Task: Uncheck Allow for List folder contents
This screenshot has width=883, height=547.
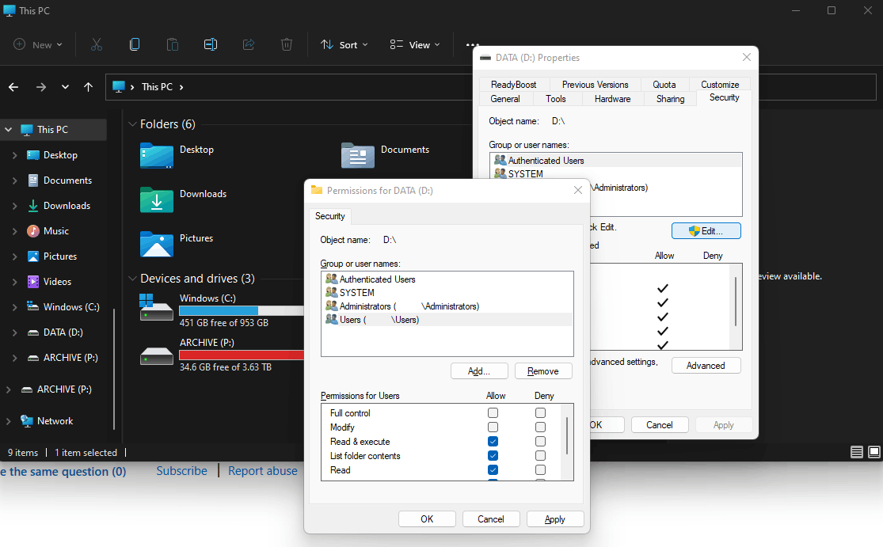Action: tap(493, 455)
